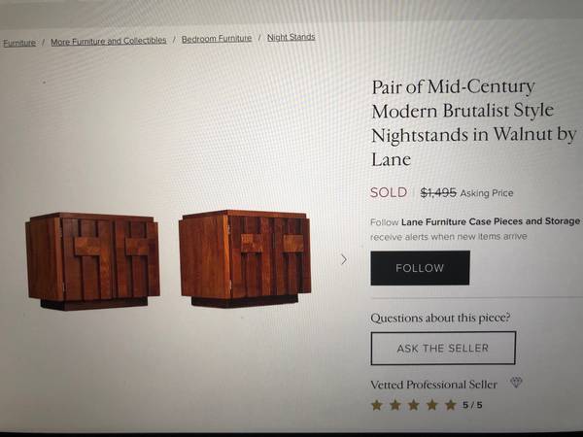Open the Furniture breadcrumb link
The height and width of the screenshot is (437, 583).
coord(18,43)
